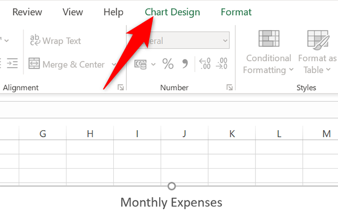Open the Chart Design tab
The image size is (338, 215).
(172, 12)
